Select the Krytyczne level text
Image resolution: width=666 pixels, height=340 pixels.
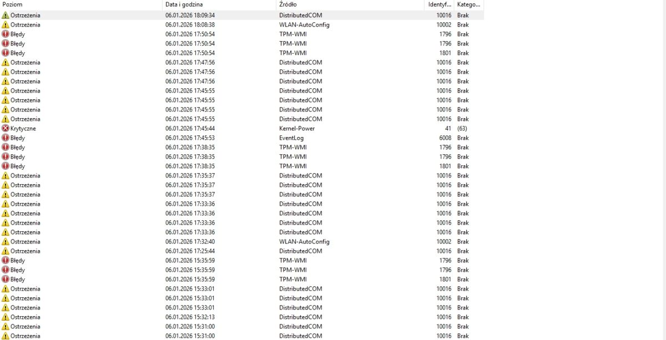coord(23,129)
